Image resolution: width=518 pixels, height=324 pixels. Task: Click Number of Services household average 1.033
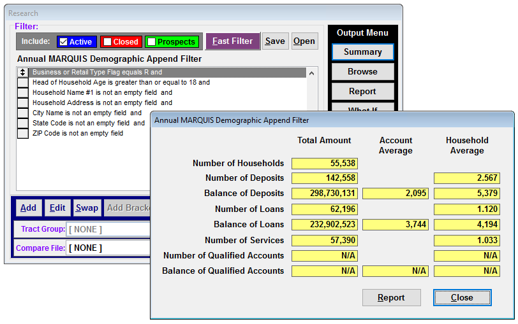pos(467,240)
